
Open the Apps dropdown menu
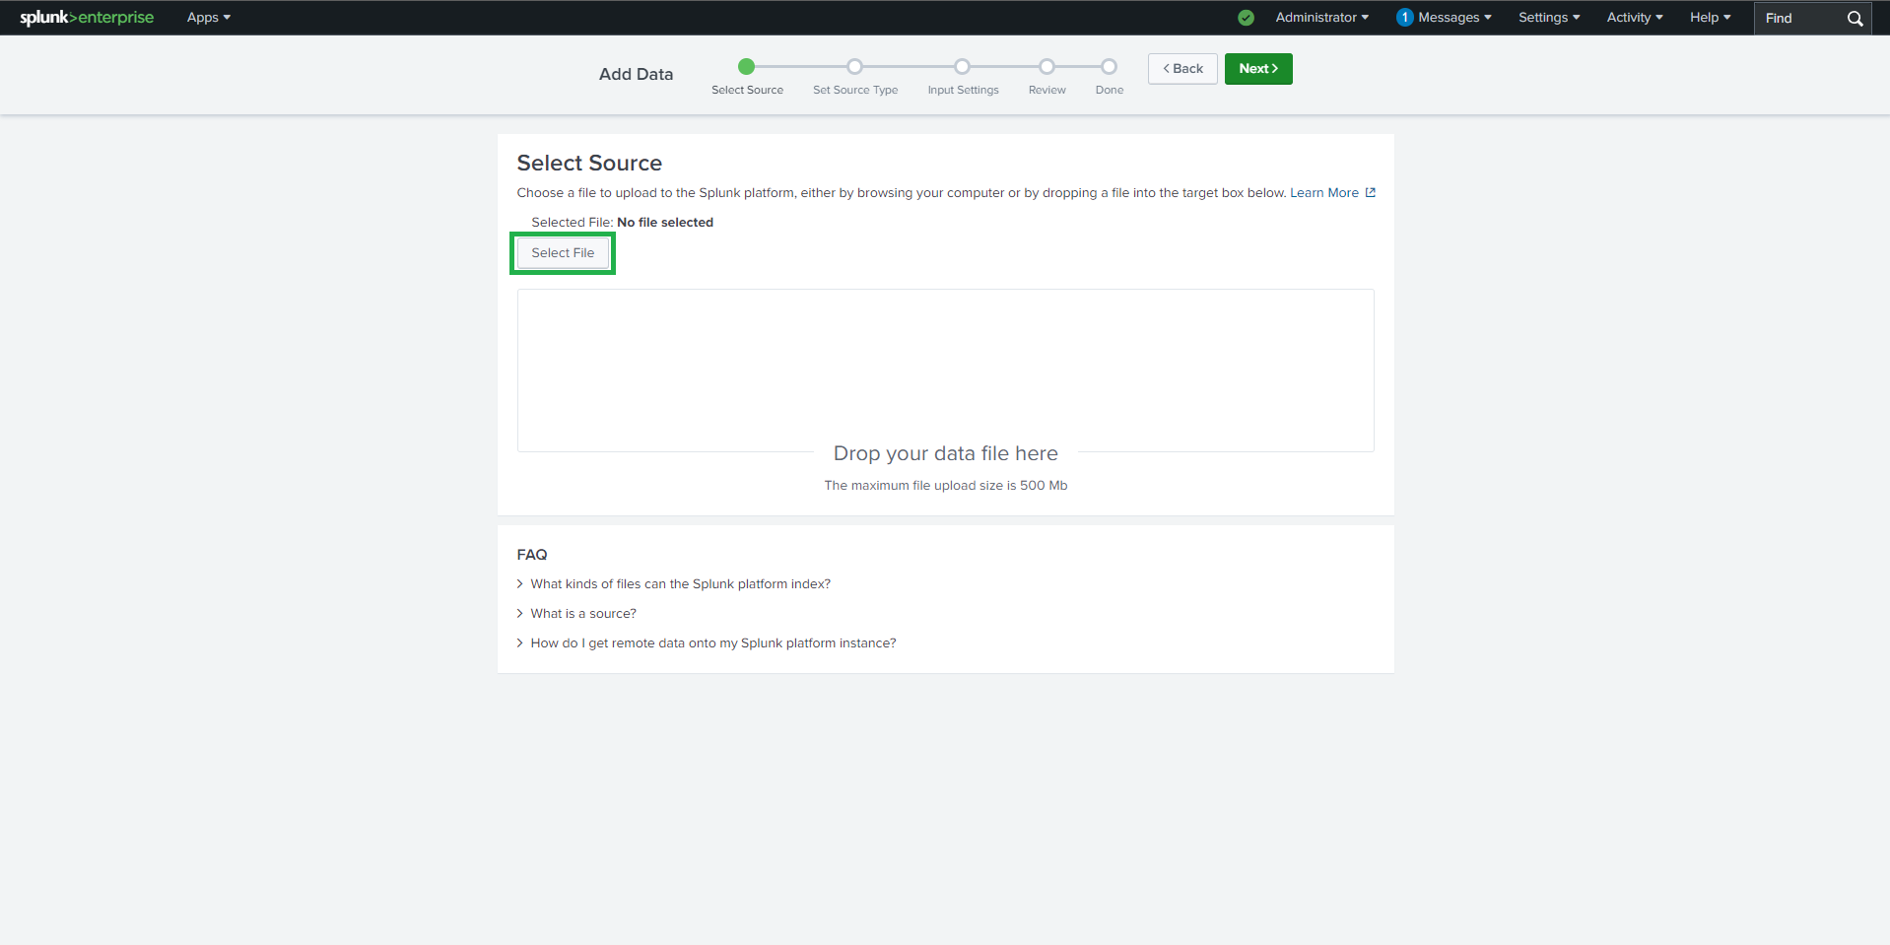208,18
